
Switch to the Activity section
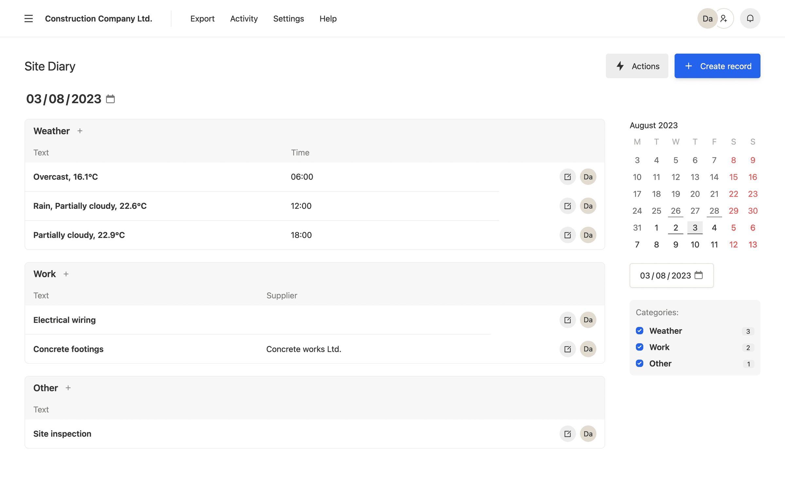[x=244, y=19]
